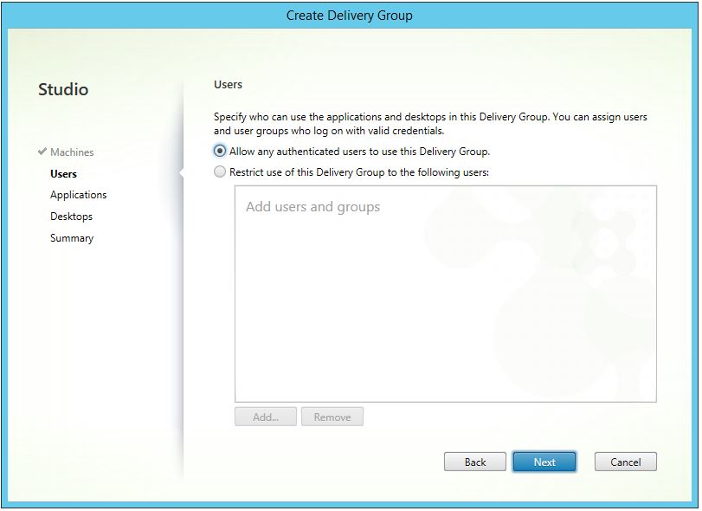
Task: Click the Remove button
Action: (332, 417)
